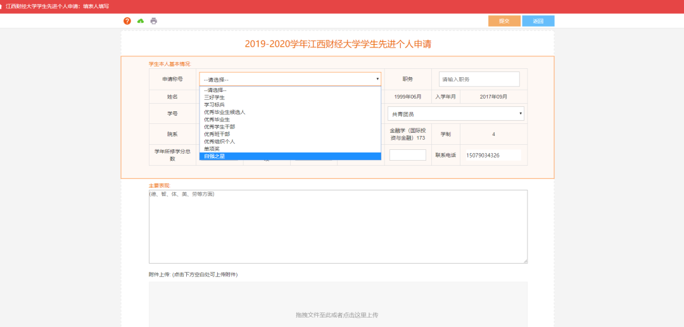Select --请选择-- option in the list
684x327 pixels.
tap(290, 90)
